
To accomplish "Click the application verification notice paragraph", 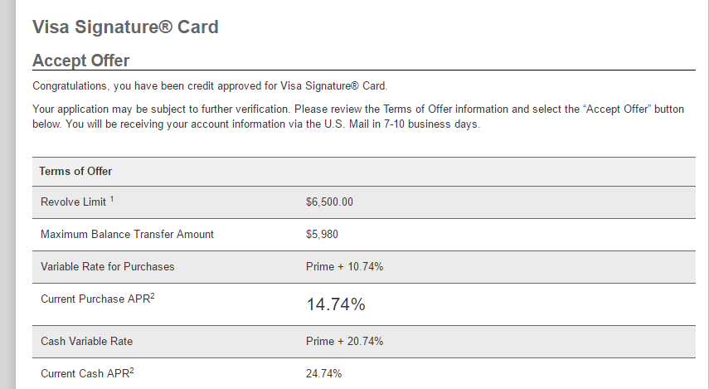I will (x=358, y=117).
